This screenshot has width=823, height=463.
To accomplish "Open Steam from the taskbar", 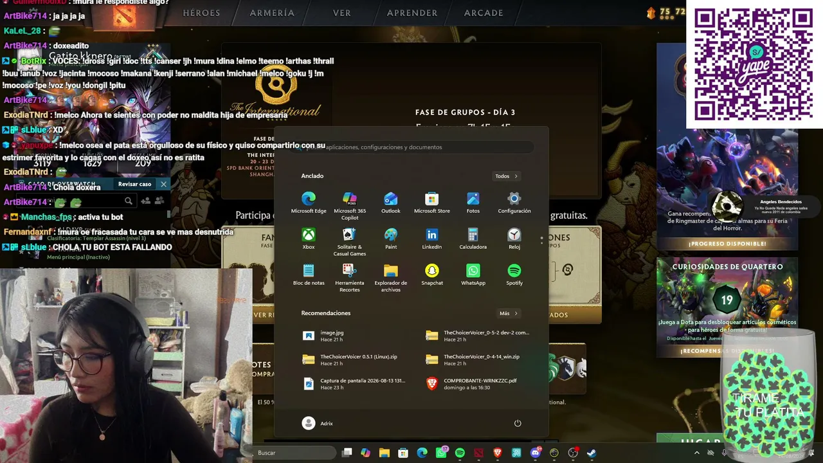I will tap(592, 453).
